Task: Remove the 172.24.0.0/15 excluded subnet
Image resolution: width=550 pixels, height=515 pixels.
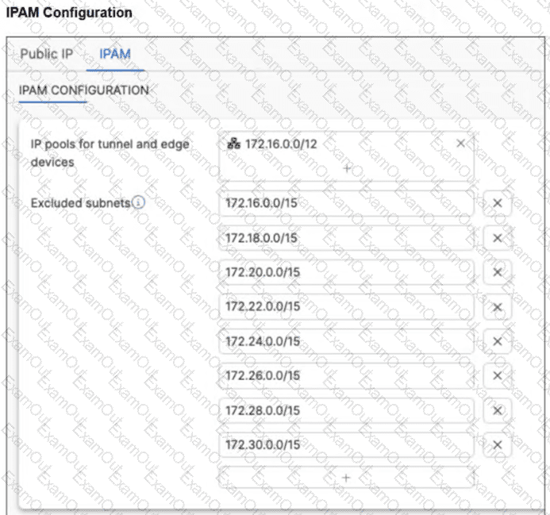Action: pos(497,341)
